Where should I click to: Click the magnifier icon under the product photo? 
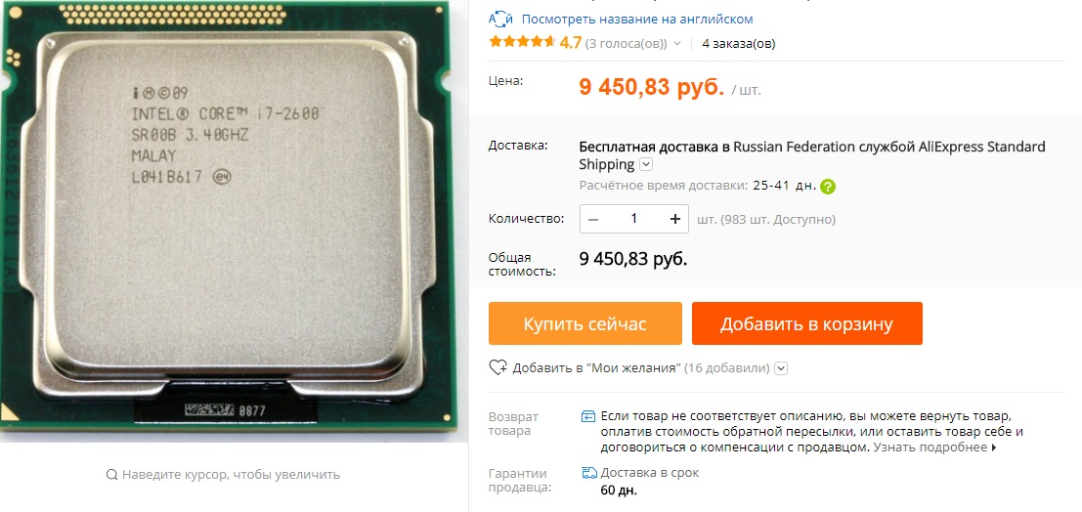111,475
